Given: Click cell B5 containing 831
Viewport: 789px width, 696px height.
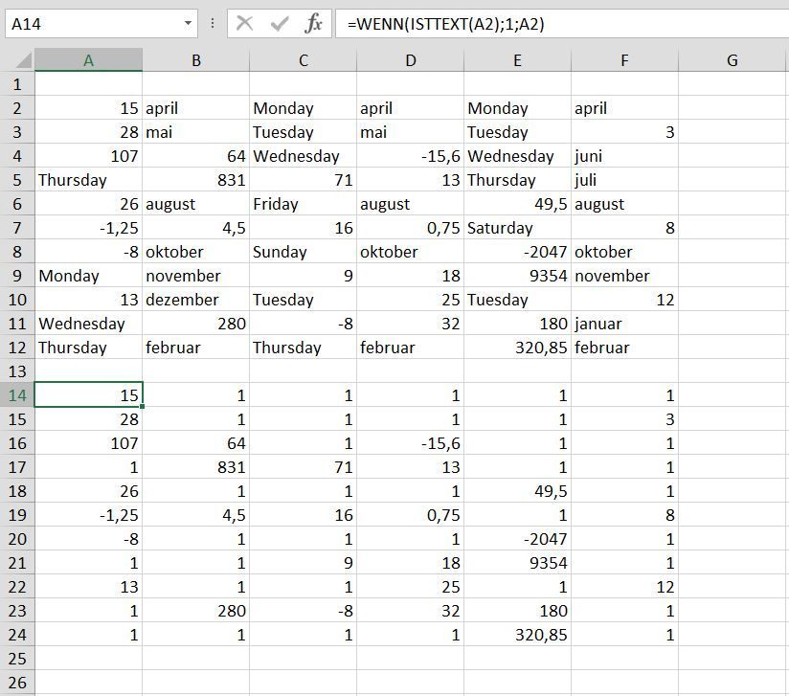Looking at the screenshot, I should pyautogui.click(x=195, y=180).
